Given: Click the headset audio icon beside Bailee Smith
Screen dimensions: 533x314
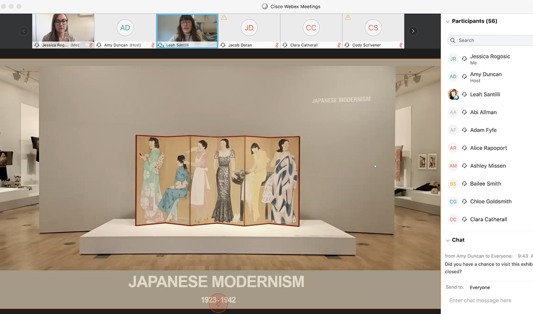Looking at the screenshot, I should point(464,183).
